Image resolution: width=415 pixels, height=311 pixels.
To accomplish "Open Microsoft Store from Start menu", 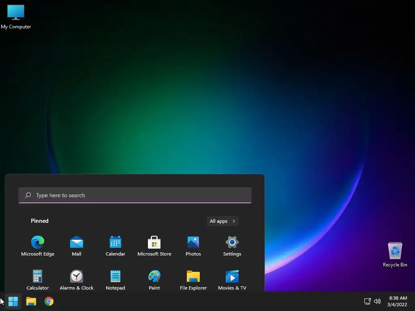I will click(x=154, y=246).
